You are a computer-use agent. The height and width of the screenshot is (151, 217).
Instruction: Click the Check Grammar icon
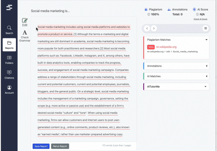point(25,33)
